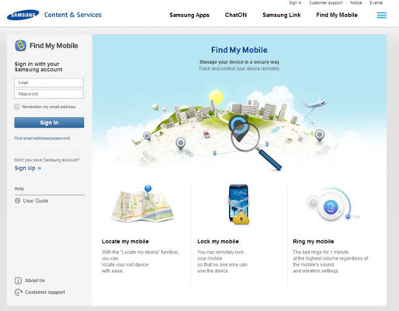
Task: Open ChatON in top navigation
Action: coord(236,15)
